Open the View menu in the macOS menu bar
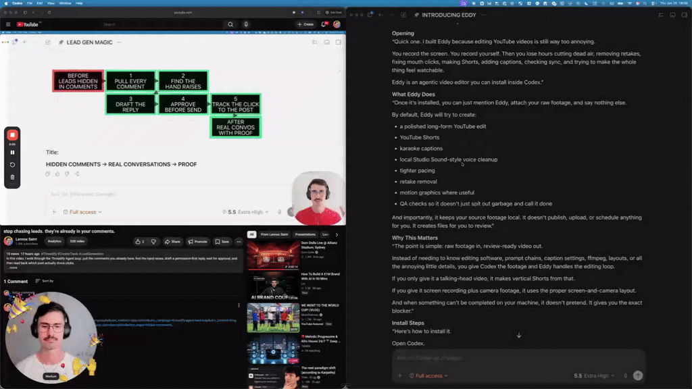The image size is (692, 389). pyautogui.click(x=51, y=3)
